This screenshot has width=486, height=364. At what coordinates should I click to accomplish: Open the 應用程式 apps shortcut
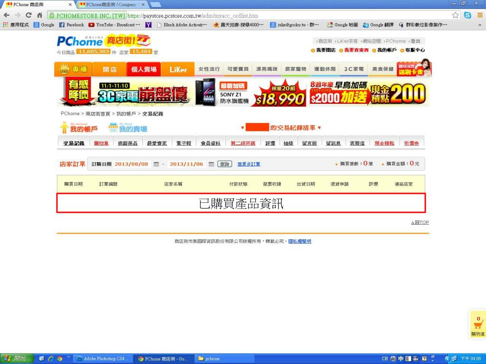click(16, 25)
